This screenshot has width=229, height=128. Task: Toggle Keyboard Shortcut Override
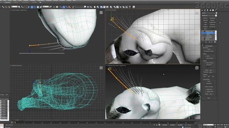tap(57, 7)
